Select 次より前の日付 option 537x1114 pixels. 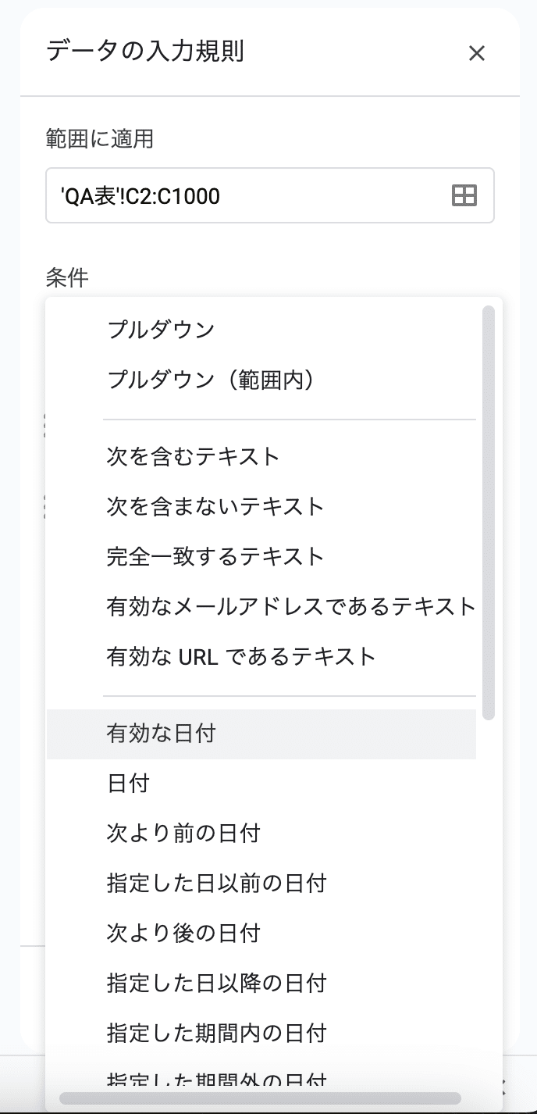pyautogui.click(x=261, y=834)
